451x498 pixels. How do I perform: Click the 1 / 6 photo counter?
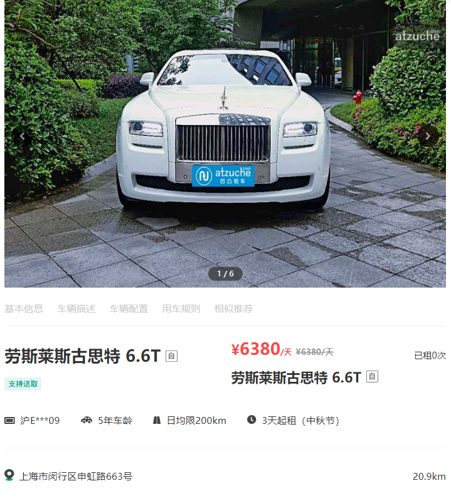click(226, 274)
